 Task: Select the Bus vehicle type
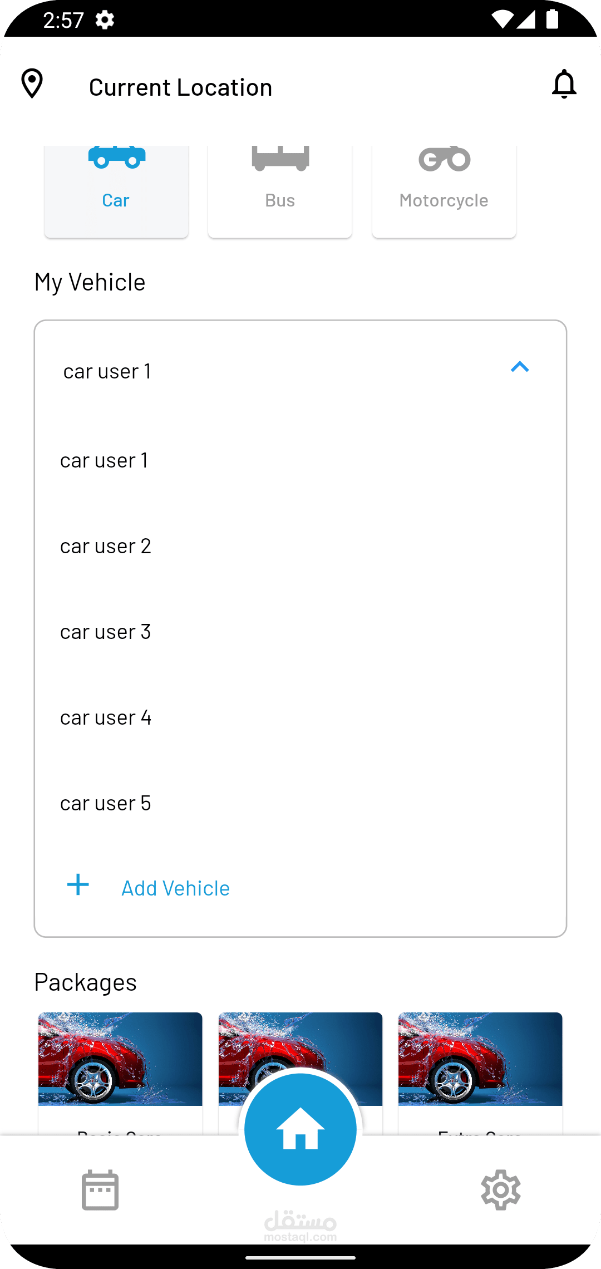[280, 189]
